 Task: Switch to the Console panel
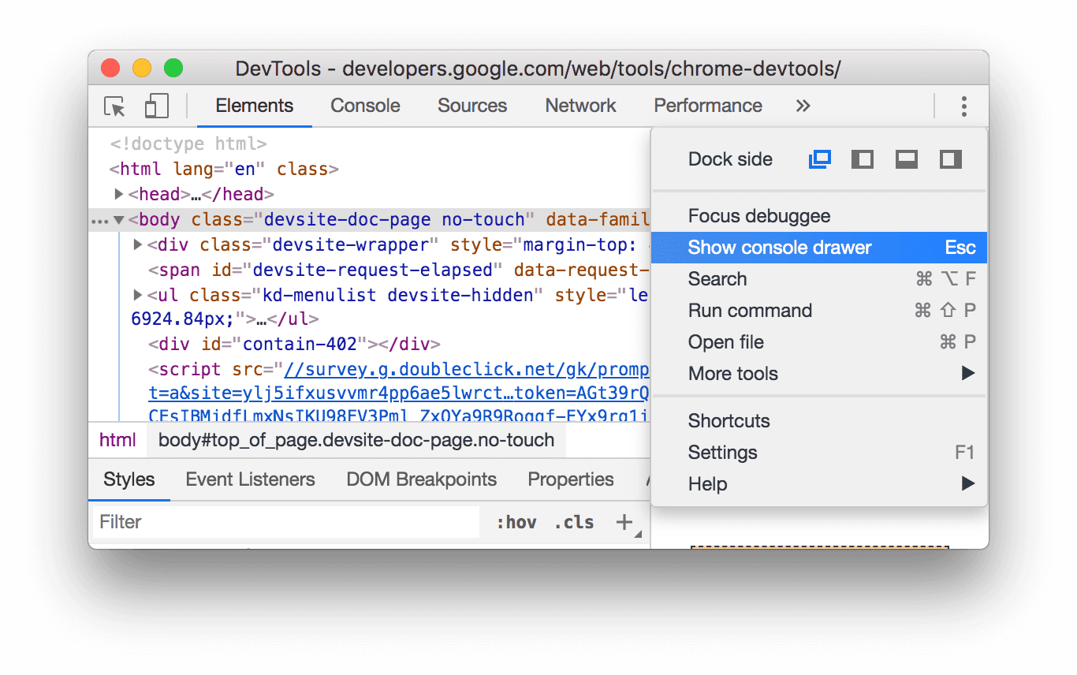[365, 105]
